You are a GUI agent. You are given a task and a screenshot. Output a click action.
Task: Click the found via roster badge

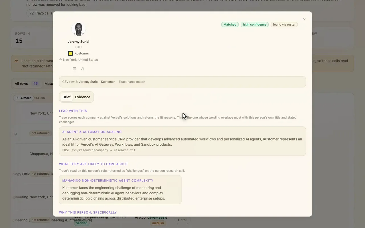284,25
